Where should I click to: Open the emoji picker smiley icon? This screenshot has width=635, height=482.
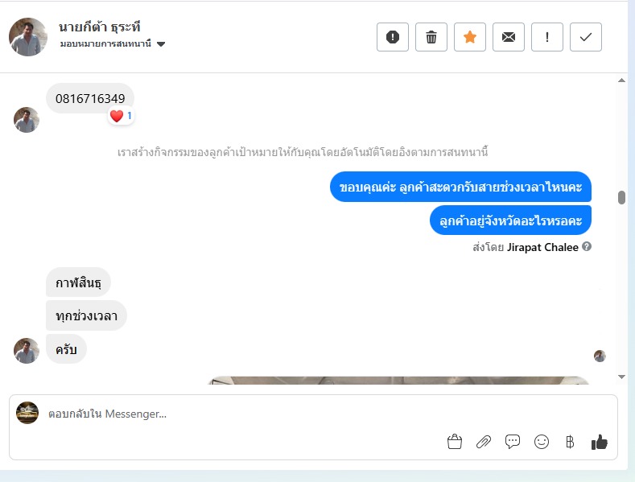pyautogui.click(x=542, y=442)
